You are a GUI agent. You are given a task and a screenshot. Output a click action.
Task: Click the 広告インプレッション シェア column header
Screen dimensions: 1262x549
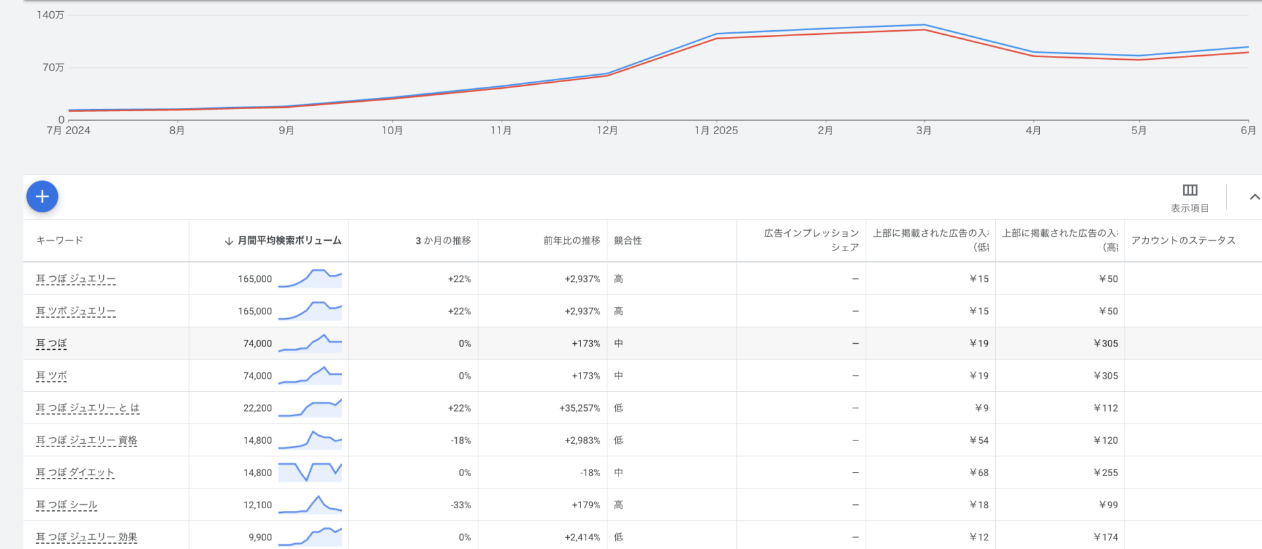811,240
